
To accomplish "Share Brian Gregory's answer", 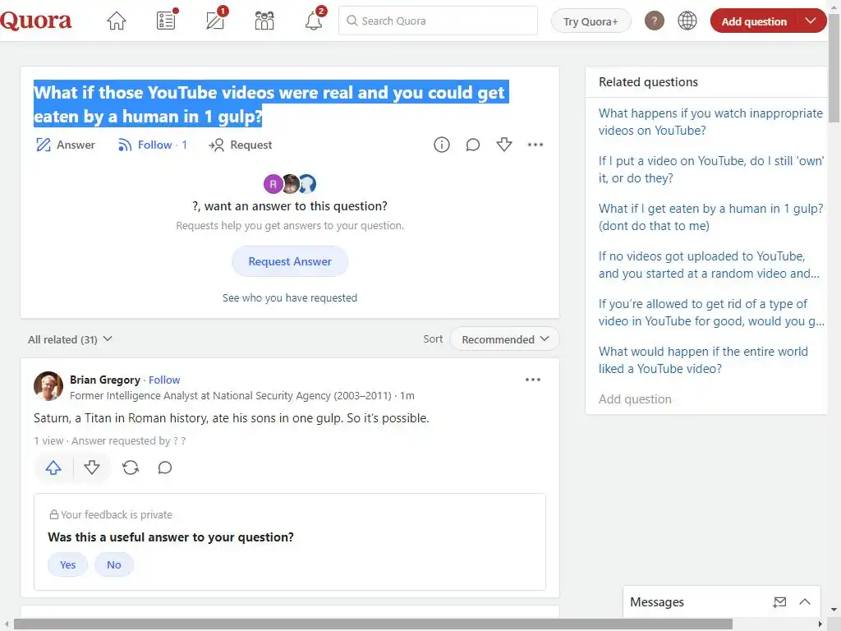I will click(131, 467).
